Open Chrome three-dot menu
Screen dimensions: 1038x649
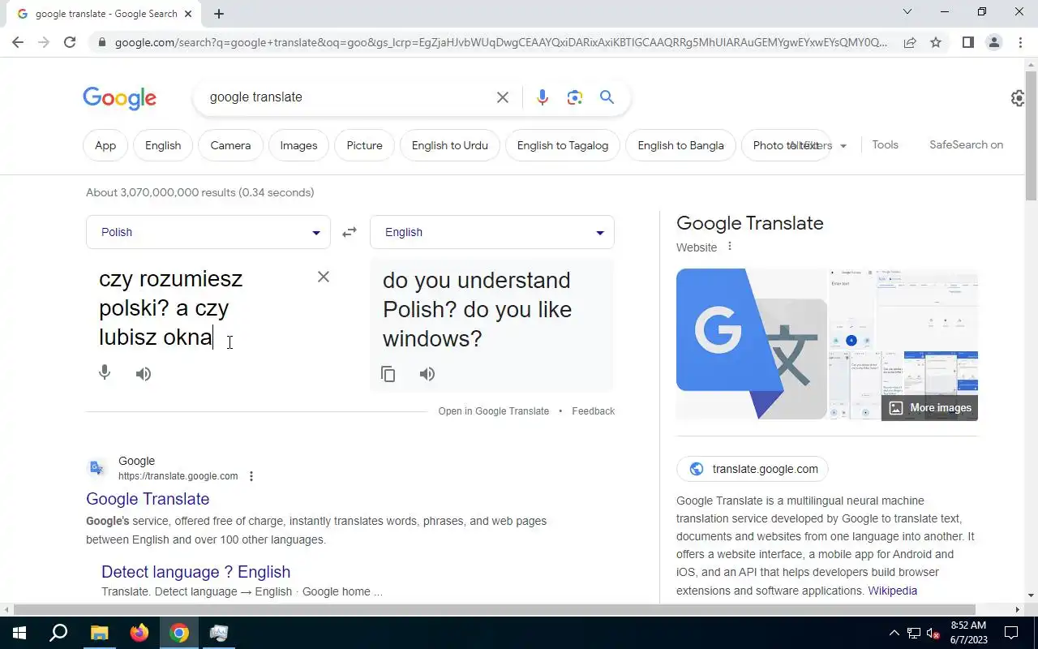[x=1020, y=42]
